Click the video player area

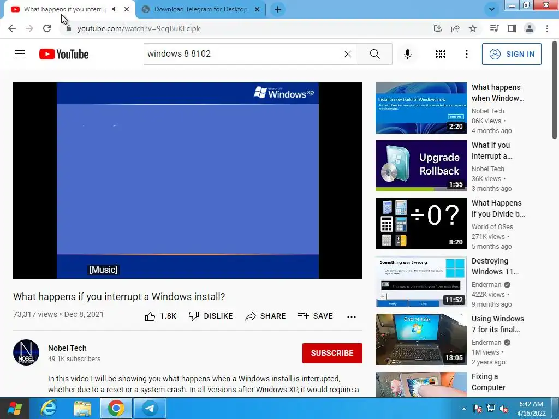tap(188, 180)
